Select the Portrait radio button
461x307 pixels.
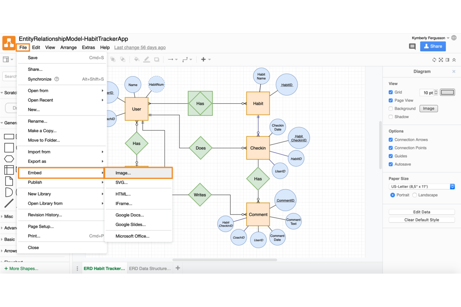(x=392, y=195)
